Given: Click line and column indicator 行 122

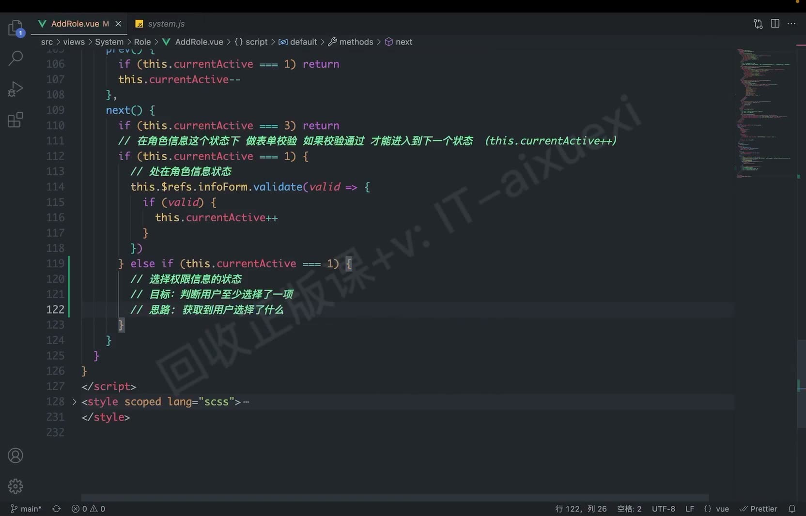Looking at the screenshot, I should [581, 509].
